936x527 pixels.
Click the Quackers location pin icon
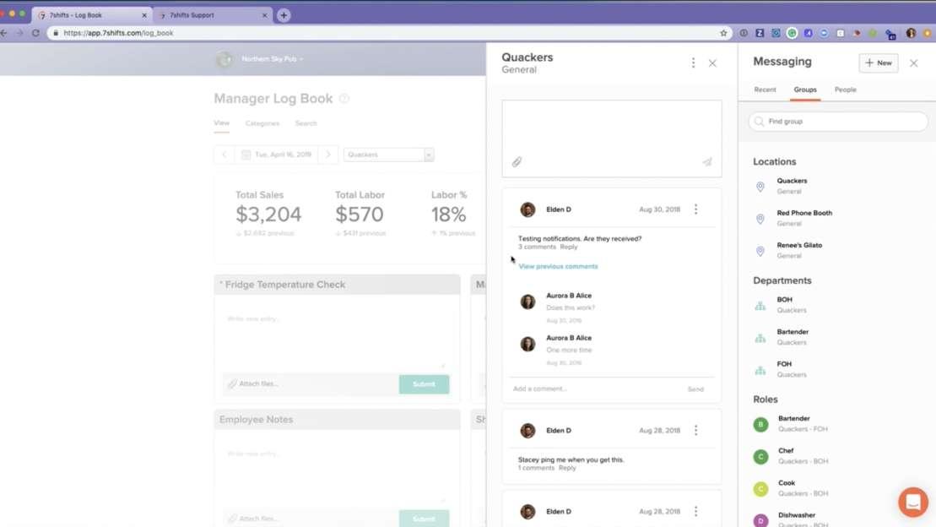coord(760,187)
